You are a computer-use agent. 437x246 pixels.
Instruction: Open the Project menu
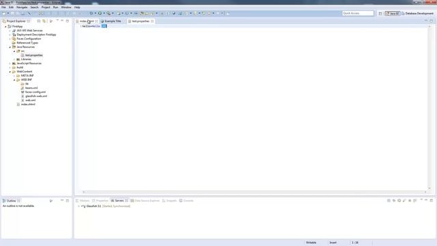[46, 8]
